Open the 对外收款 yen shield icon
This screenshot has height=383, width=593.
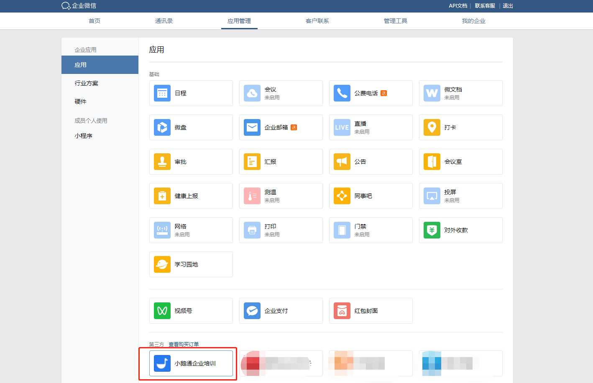432,230
